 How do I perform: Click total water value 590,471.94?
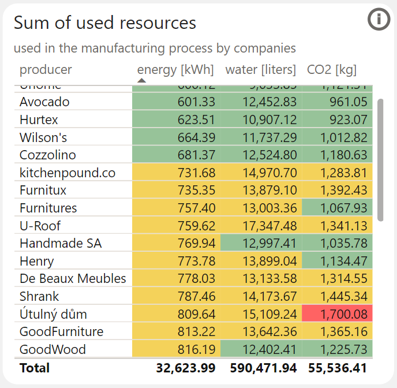click(x=263, y=368)
